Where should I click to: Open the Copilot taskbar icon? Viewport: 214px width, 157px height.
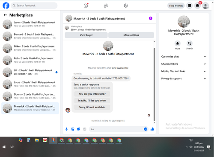(21, 140)
